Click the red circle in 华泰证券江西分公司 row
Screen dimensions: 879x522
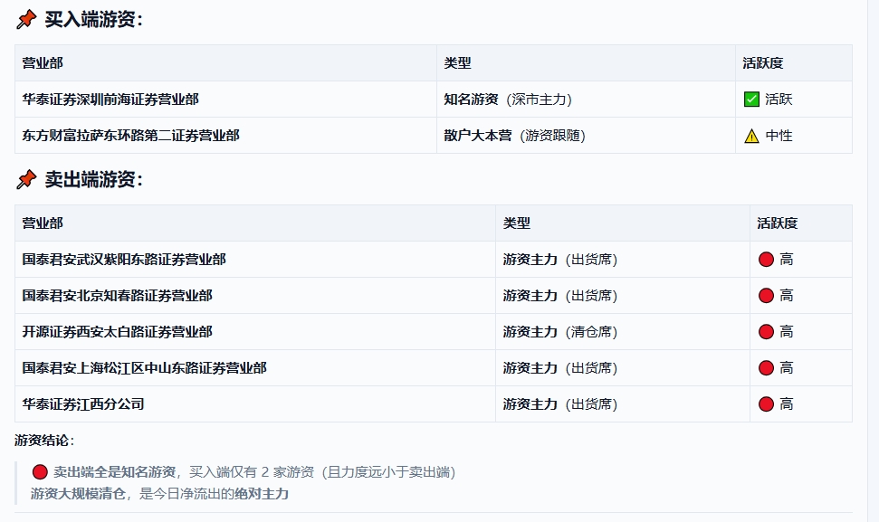(766, 404)
